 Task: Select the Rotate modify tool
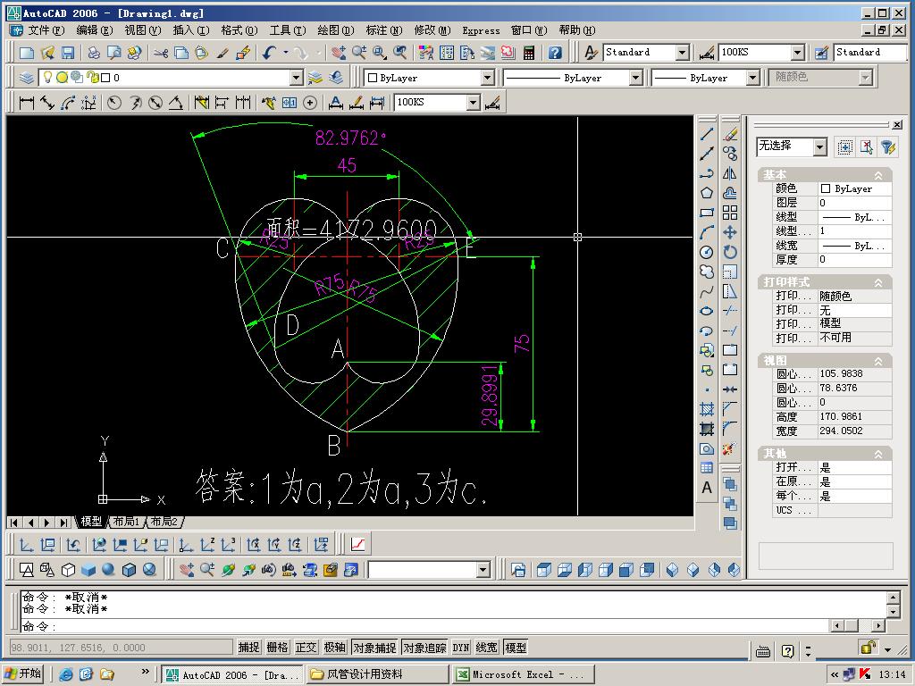[x=730, y=252]
